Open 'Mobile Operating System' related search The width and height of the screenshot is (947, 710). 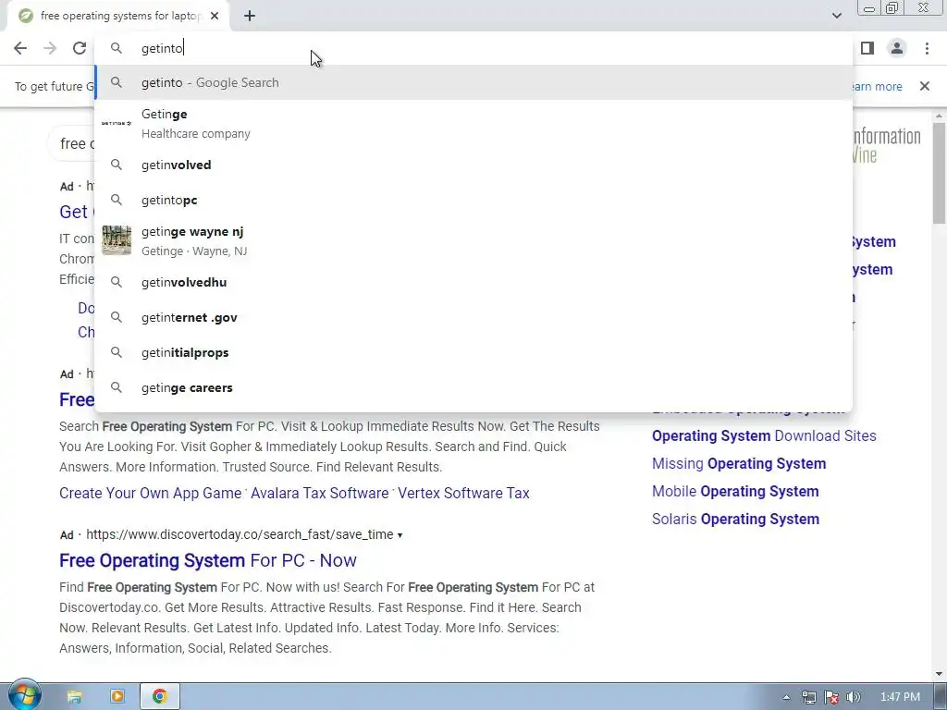tap(735, 492)
